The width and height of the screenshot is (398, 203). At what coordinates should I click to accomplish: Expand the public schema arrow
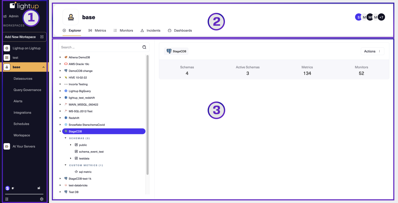point(71,145)
